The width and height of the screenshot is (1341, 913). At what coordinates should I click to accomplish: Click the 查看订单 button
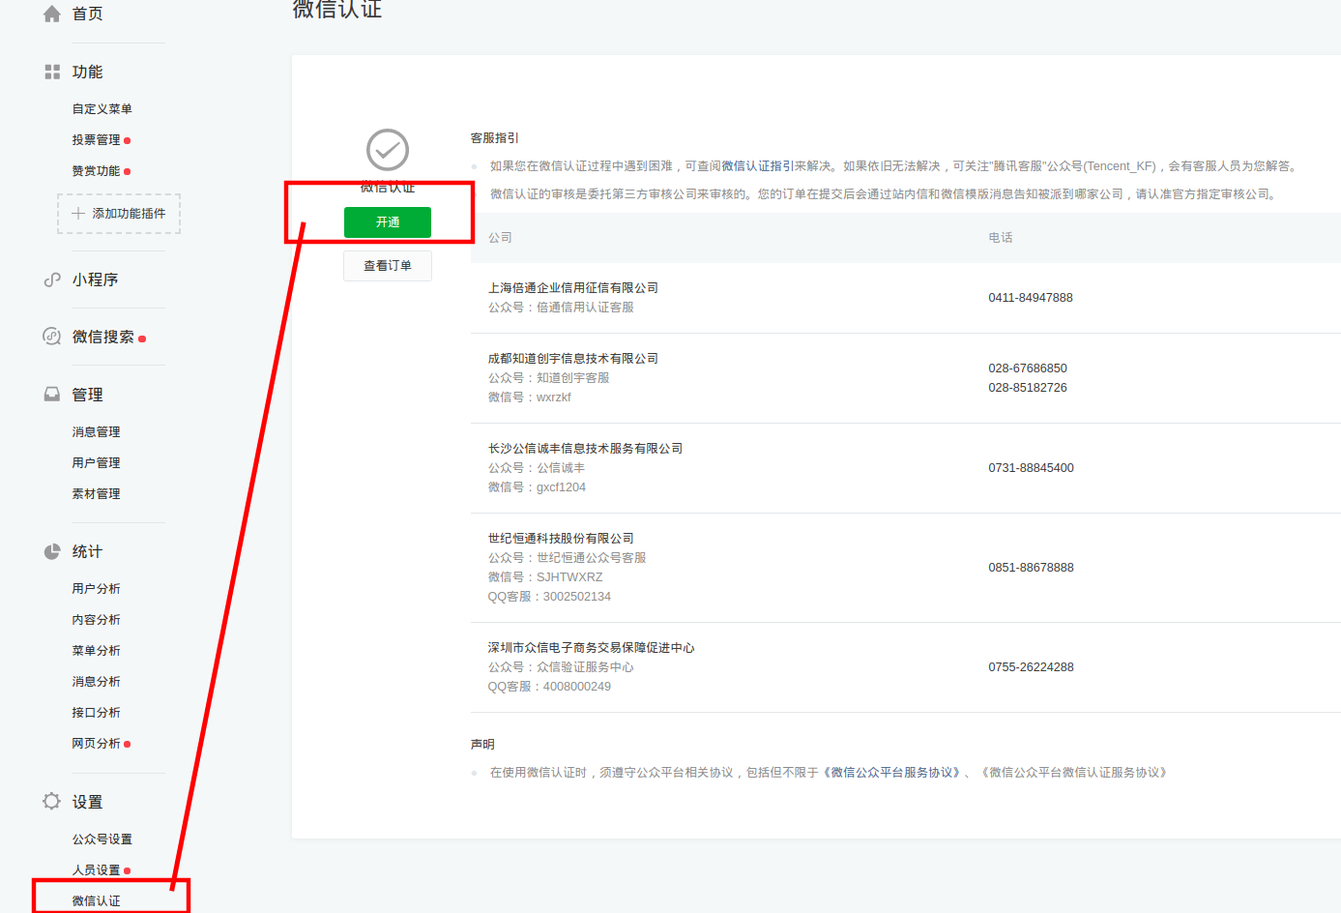(x=388, y=266)
